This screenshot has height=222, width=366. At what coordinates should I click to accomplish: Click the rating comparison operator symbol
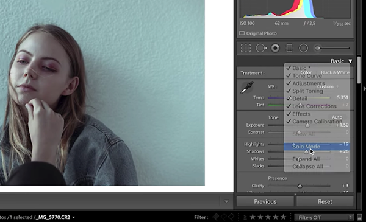[x=245, y=217]
